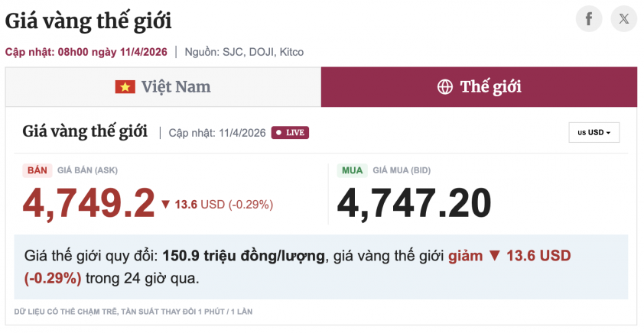Open the USD currency dropdown

tap(594, 133)
